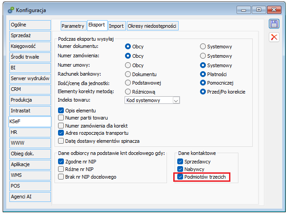Select the Intrastat sidebar item
The image size is (288, 214).
[x=30, y=111]
